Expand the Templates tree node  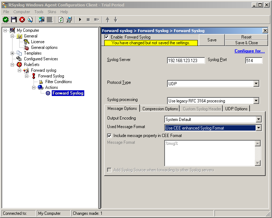pos(12,53)
